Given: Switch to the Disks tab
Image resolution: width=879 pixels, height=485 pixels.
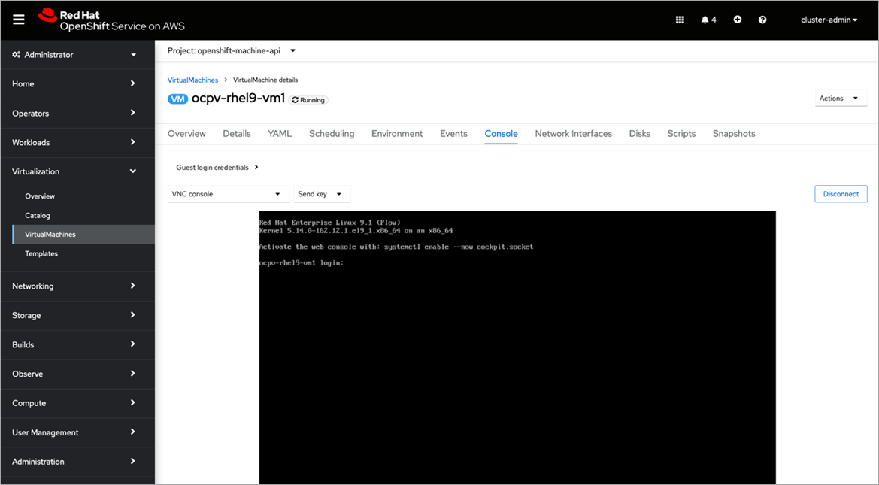Looking at the screenshot, I should (x=640, y=133).
